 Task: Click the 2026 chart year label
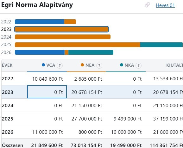pyautogui.click(x=6, y=52)
